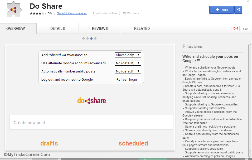Viewport: 252px width, 160px height.
Task: Open the alternate Google account dropdown
Action: coord(128,63)
